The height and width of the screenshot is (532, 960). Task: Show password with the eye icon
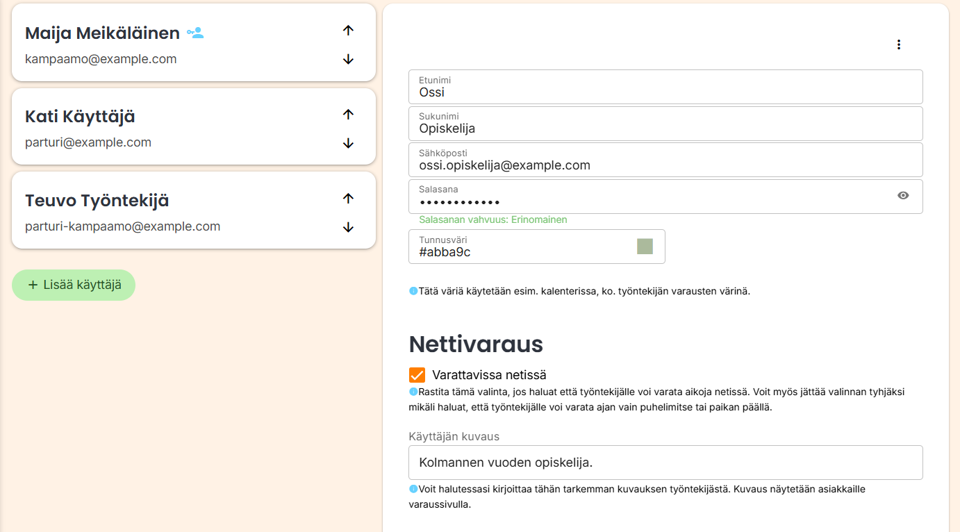click(903, 196)
